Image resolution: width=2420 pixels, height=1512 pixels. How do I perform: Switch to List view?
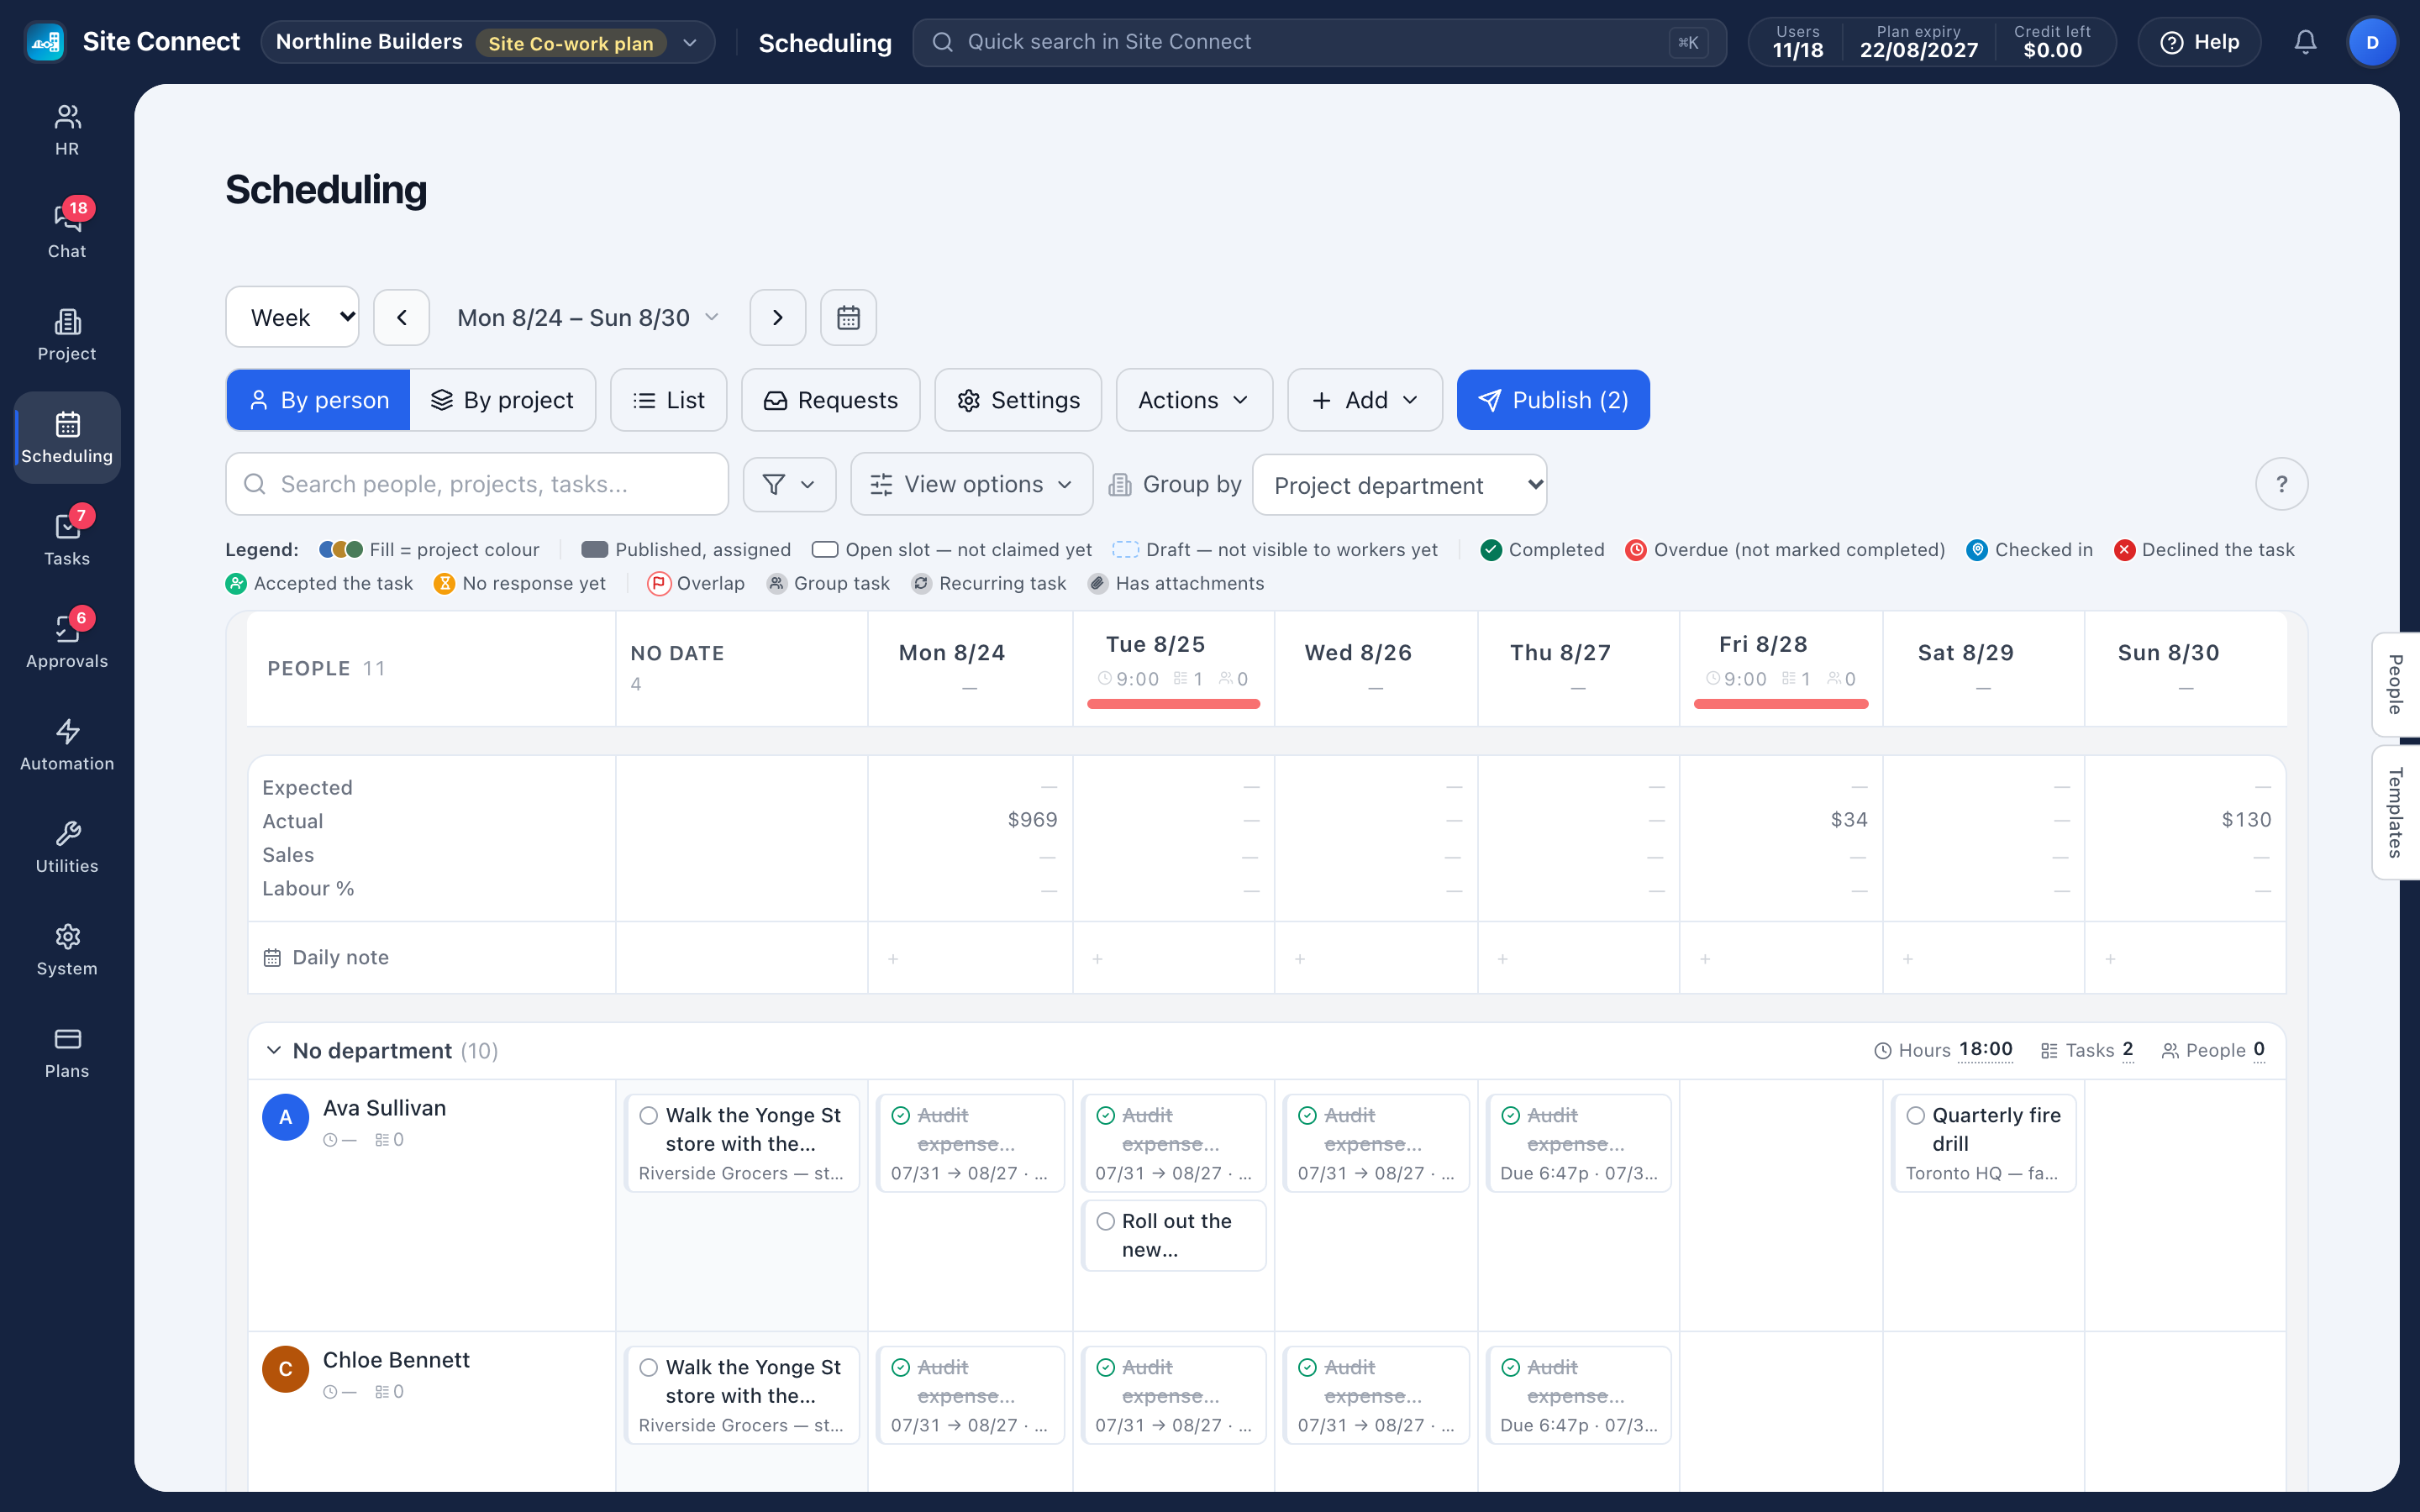coord(668,400)
